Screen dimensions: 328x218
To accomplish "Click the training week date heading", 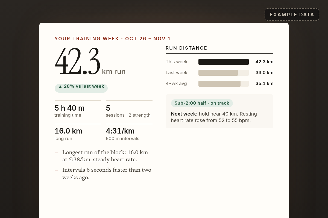I will [x=113, y=39].
